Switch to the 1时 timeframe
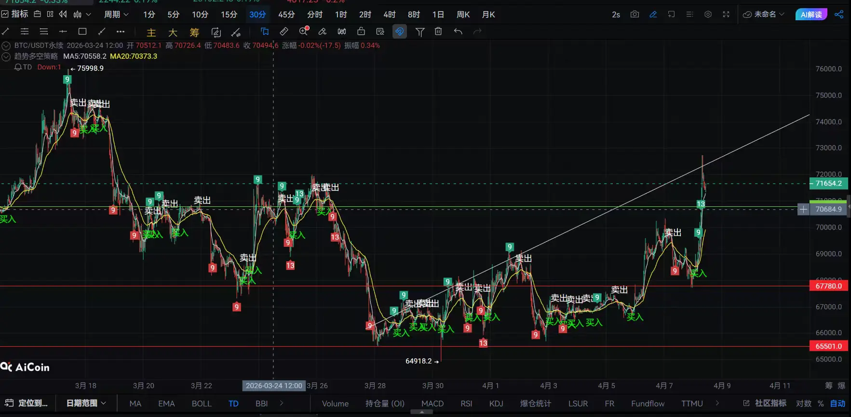851x417 pixels. pyautogui.click(x=341, y=14)
